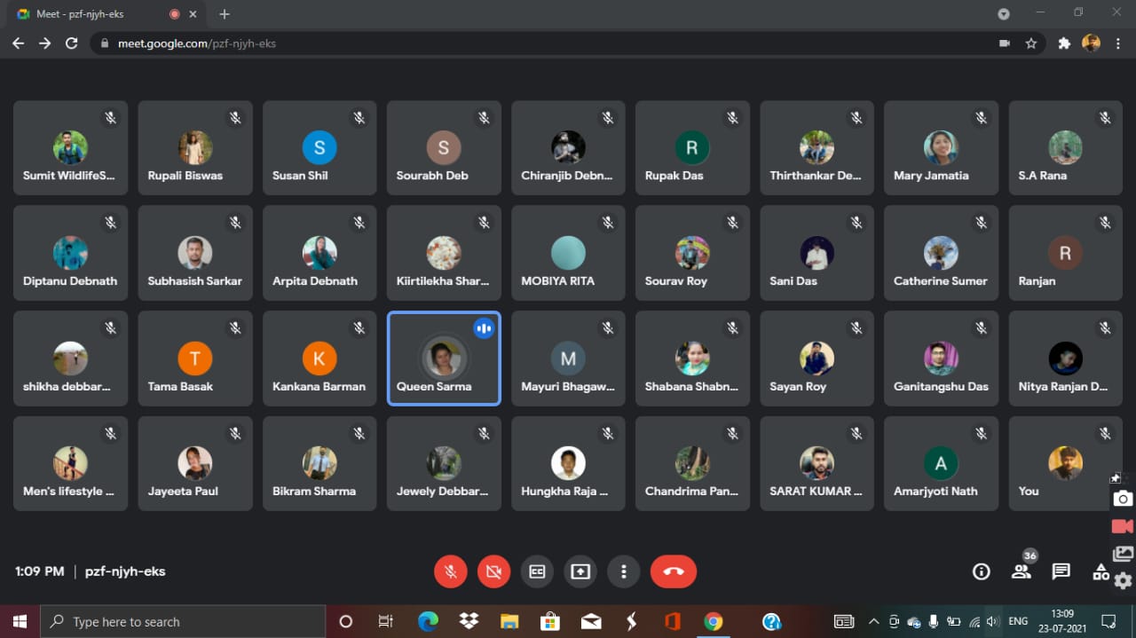Click the red video record icon on right edge
Image resolution: width=1136 pixels, height=638 pixels.
[1123, 526]
